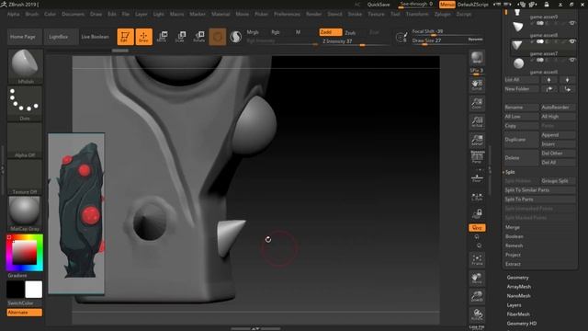Toggle the Zadd button
588x331 pixels.
pos(331,32)
